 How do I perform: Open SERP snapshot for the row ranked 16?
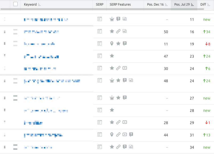(100, 31)
